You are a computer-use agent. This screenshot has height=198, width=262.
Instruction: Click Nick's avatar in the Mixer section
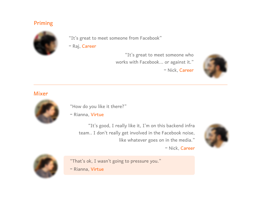pos(216,136)
